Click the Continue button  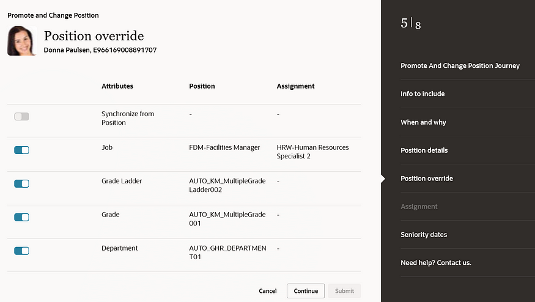(x=306, y=291)
